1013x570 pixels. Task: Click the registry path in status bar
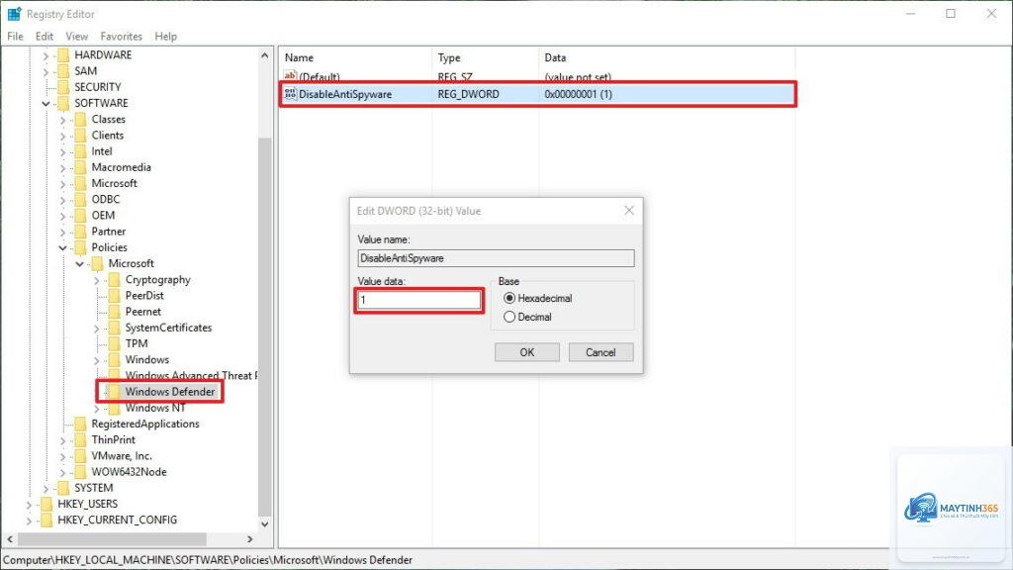click(208, 560)
